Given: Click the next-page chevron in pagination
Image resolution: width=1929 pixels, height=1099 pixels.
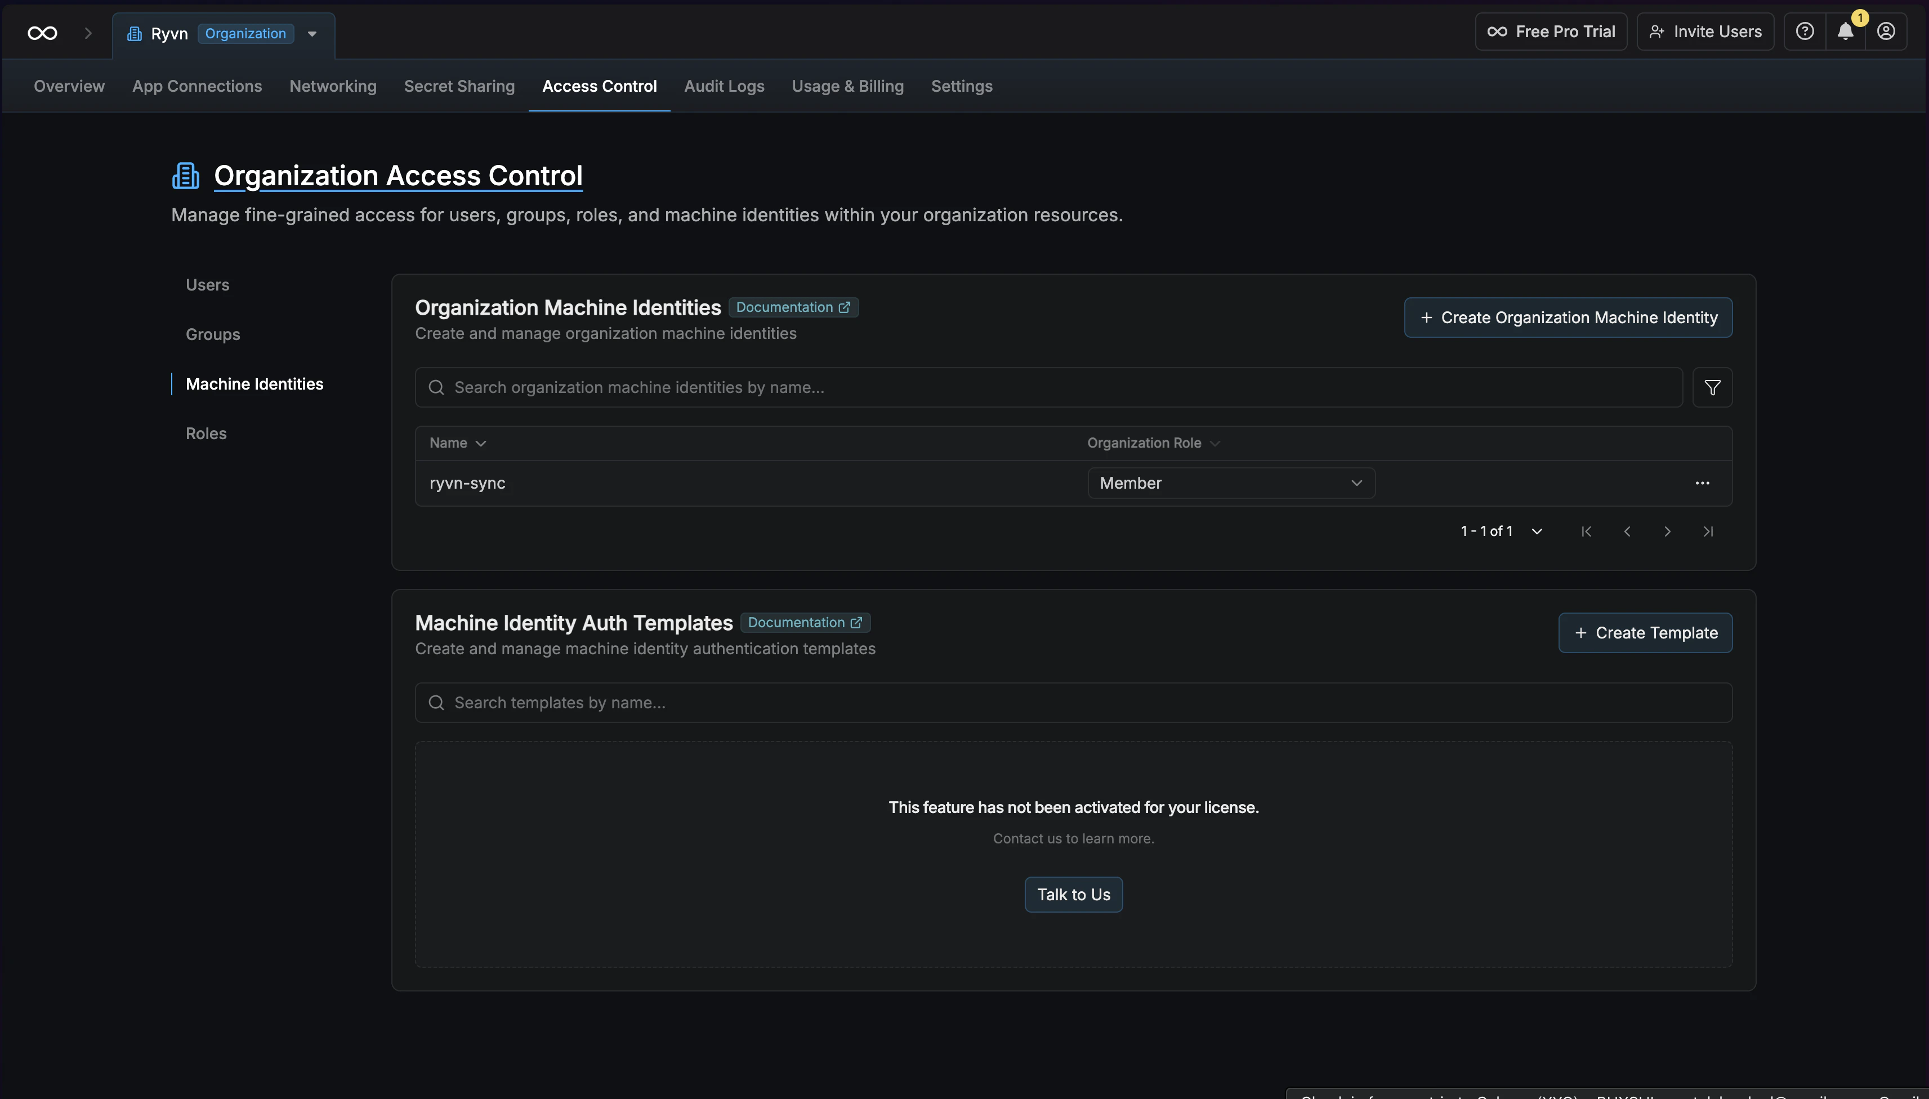Looking at the screenshot, I should 1667,530.
